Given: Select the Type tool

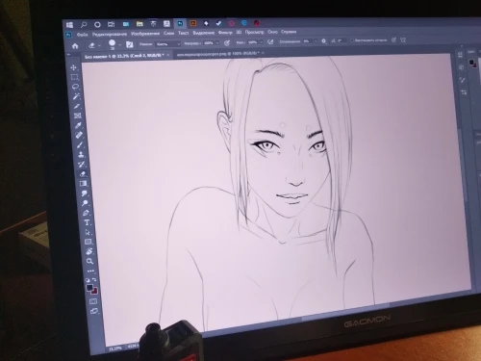Looking at the screenshot, I should pyautogui.click(x=87, y=222).
